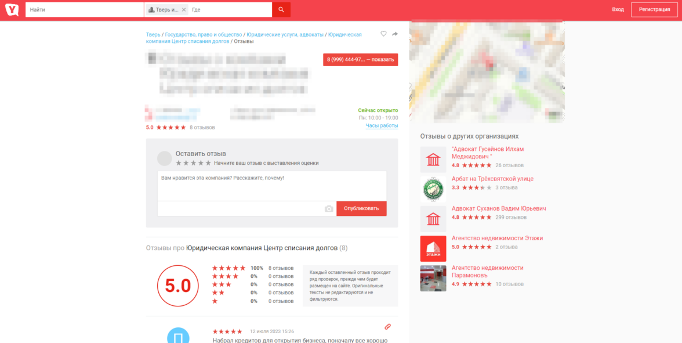Viewport: 682px width, 343px height.
Task: Filter reviews by three stars row
Action: pos(253,284)
